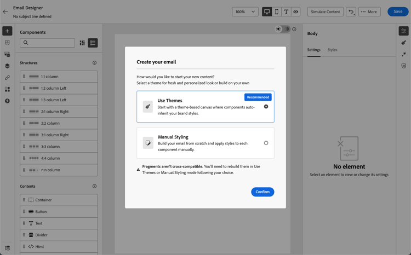Open the layers stack icon in sidebar
The height and width of the screenshot is (255, 411).
[7, 66]
